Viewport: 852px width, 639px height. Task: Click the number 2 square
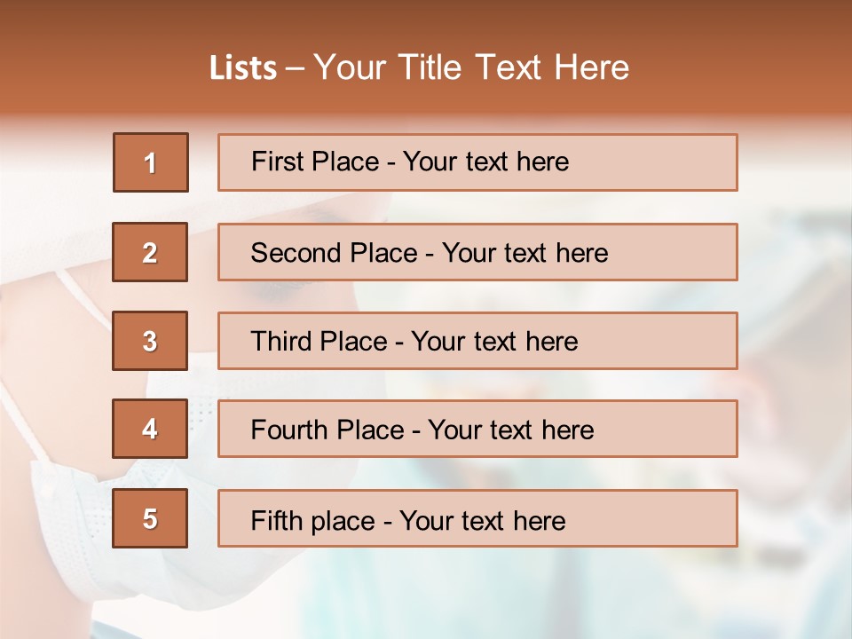(150, 252)
